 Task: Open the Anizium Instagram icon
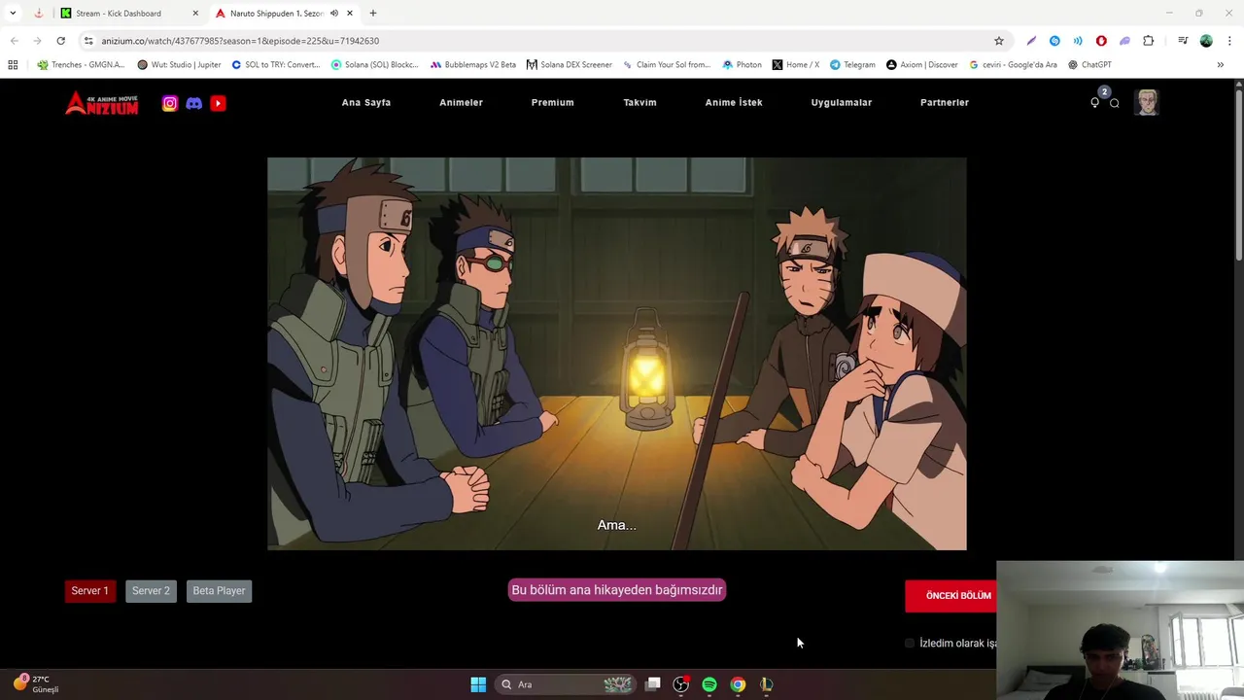coord(170,103)
